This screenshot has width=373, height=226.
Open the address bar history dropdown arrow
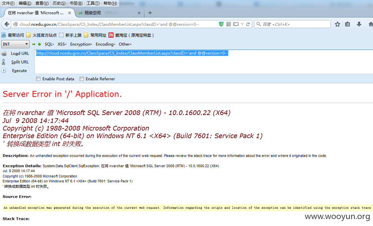[242, 24]
